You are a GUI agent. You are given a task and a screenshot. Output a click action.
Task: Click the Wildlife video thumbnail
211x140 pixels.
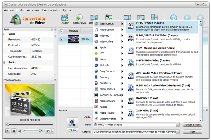coord(74,39)
